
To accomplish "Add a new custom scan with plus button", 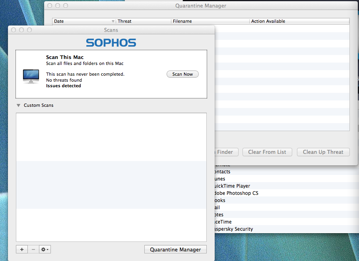I will point(22,249).
